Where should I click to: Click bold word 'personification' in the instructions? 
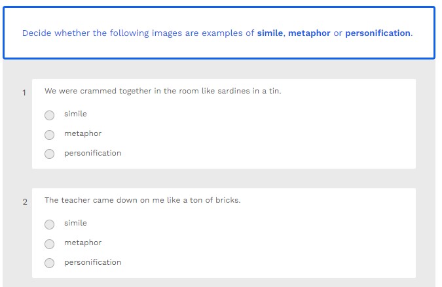(377, 33)
